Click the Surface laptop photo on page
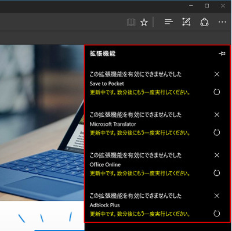This screenshot has height=231, width=232. coord(42,122)
